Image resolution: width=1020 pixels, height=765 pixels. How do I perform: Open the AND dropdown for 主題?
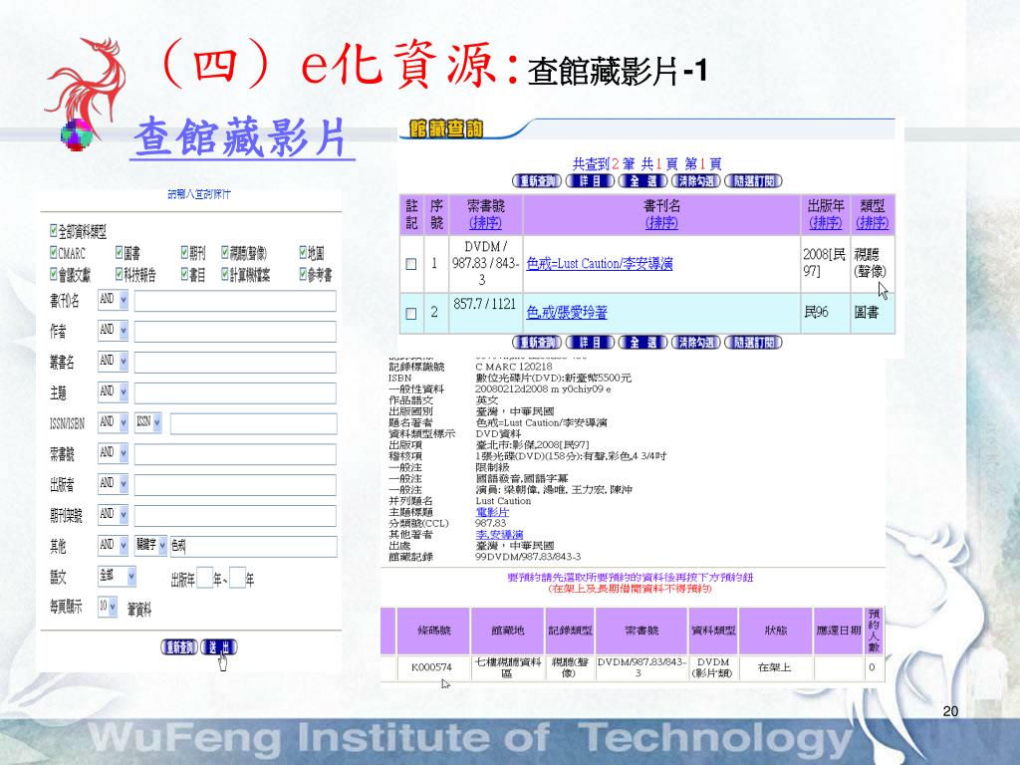(114, 391)
